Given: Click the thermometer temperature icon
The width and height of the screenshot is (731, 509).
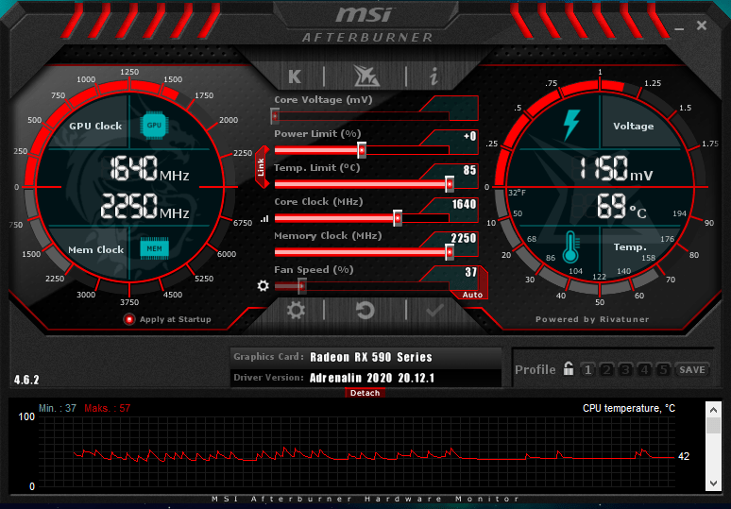Looking at the screenshot, I should tap(570, 247).
